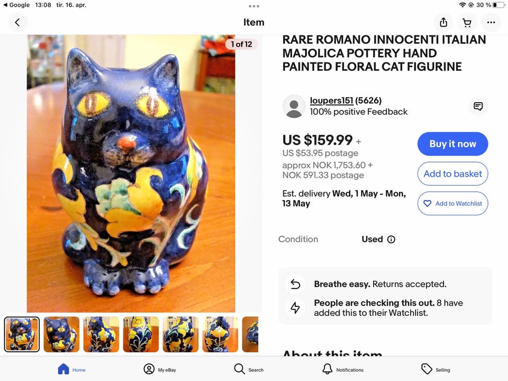
Task: Open the share sheet icon
Action: [443, 22]
